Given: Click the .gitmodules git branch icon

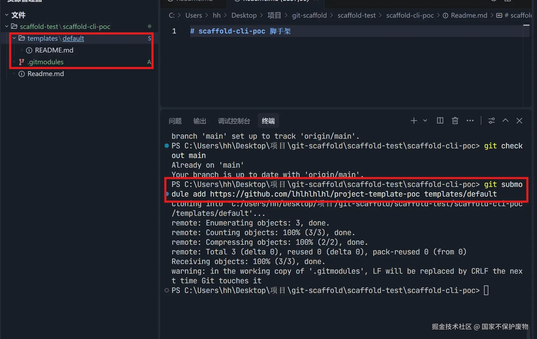Looking at the screenshot, I should [22, 62].
